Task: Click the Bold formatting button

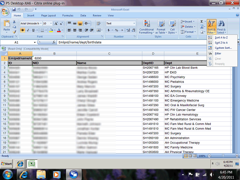Action: coord(23,30)
